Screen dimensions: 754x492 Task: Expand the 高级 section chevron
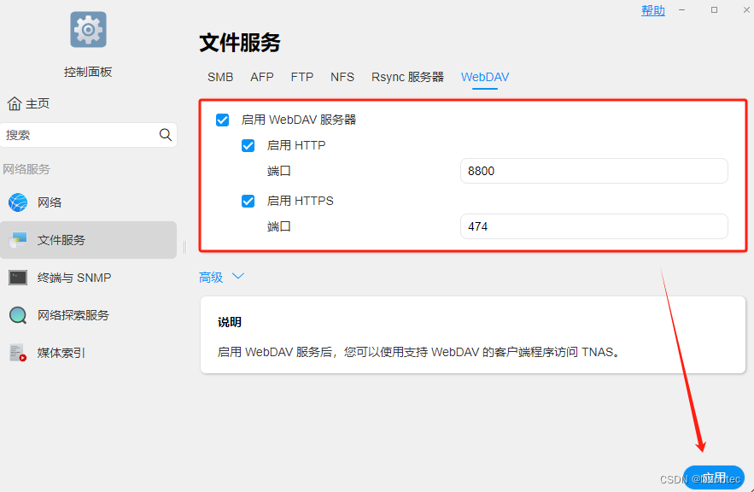click(238, 277)
